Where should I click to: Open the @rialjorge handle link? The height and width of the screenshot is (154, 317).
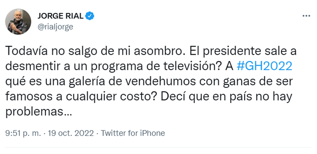55,27
